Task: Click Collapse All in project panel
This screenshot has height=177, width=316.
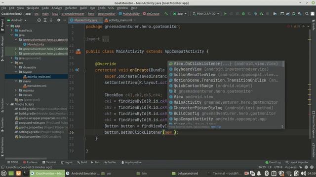Action: coord(51,20)
